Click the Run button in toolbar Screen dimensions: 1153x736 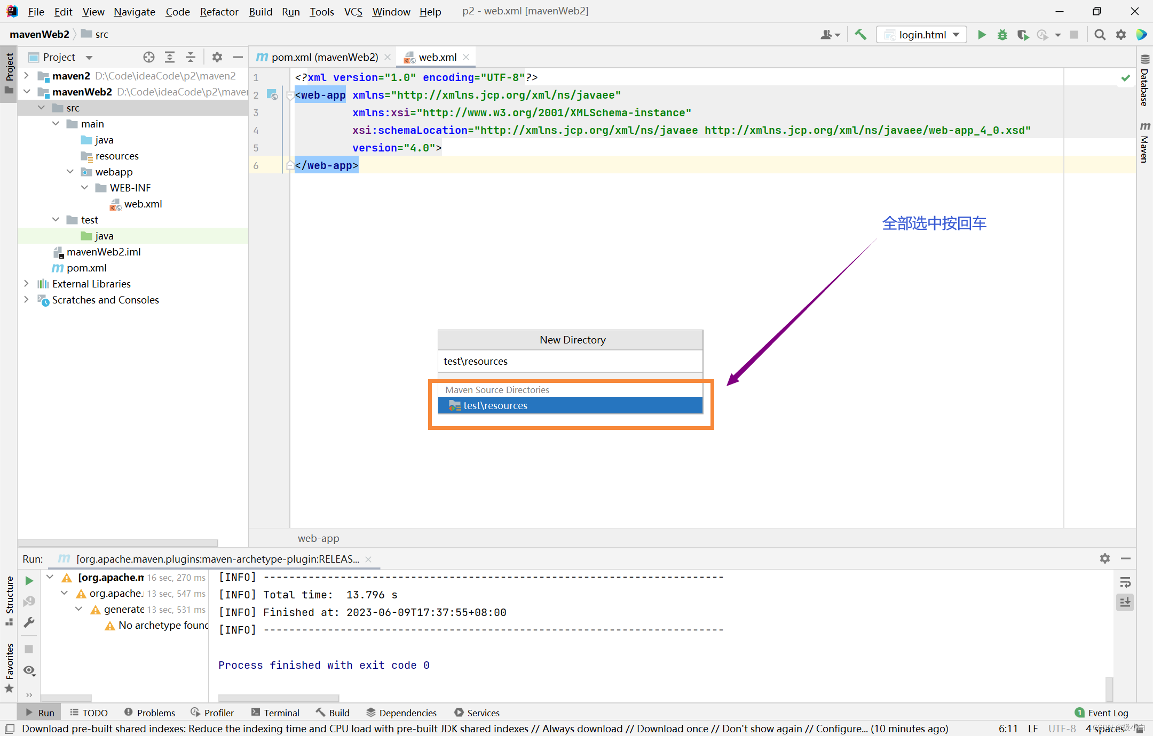pyautogui.click(x=983, y=35)
